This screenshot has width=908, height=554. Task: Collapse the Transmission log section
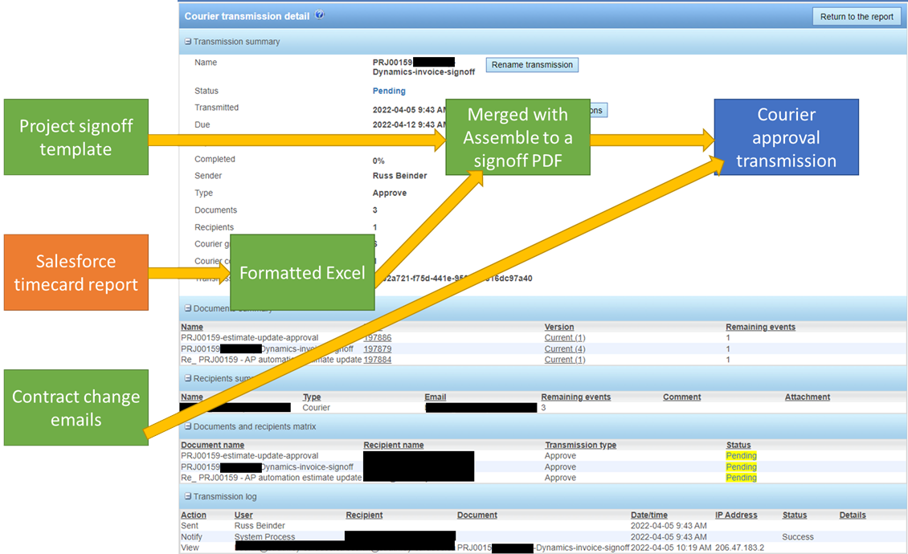188,496
